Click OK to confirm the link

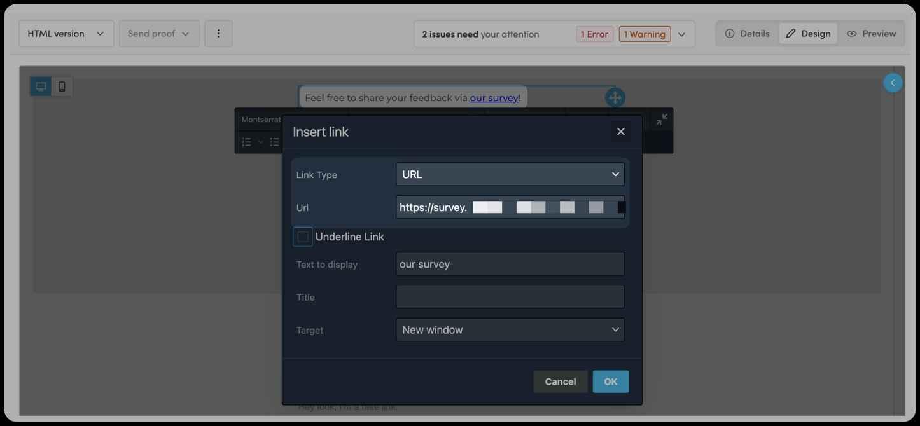pos(611,381)
